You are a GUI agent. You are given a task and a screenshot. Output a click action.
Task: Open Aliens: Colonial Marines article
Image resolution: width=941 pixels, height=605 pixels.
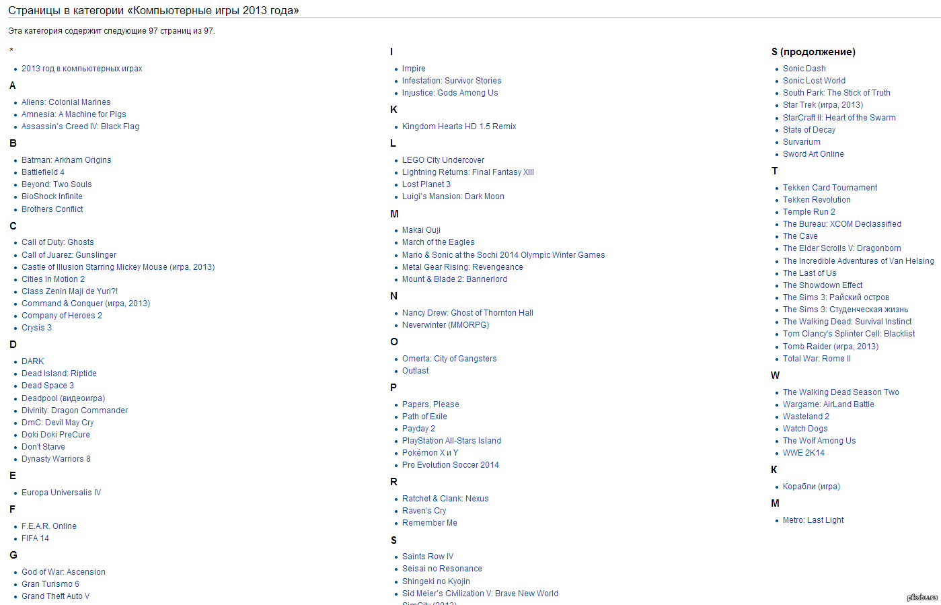tap(66, 102)
